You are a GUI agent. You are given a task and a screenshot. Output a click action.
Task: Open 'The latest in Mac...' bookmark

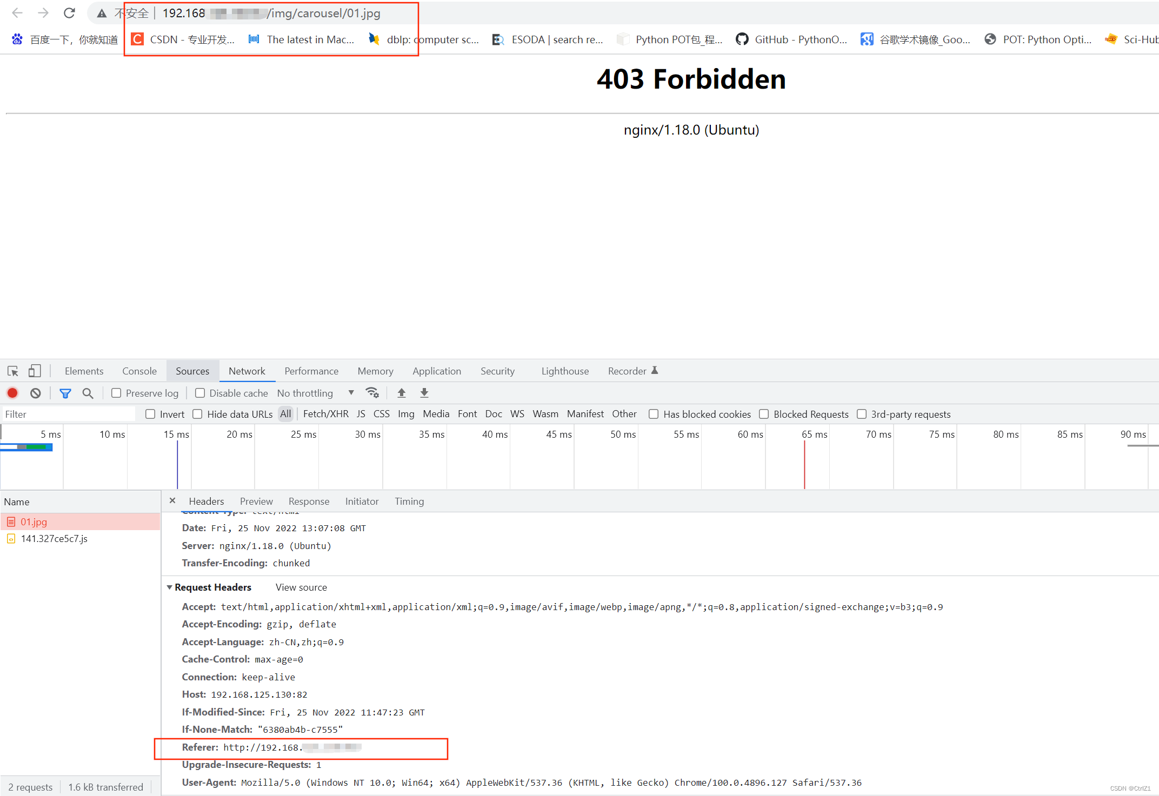click(301, 39)
